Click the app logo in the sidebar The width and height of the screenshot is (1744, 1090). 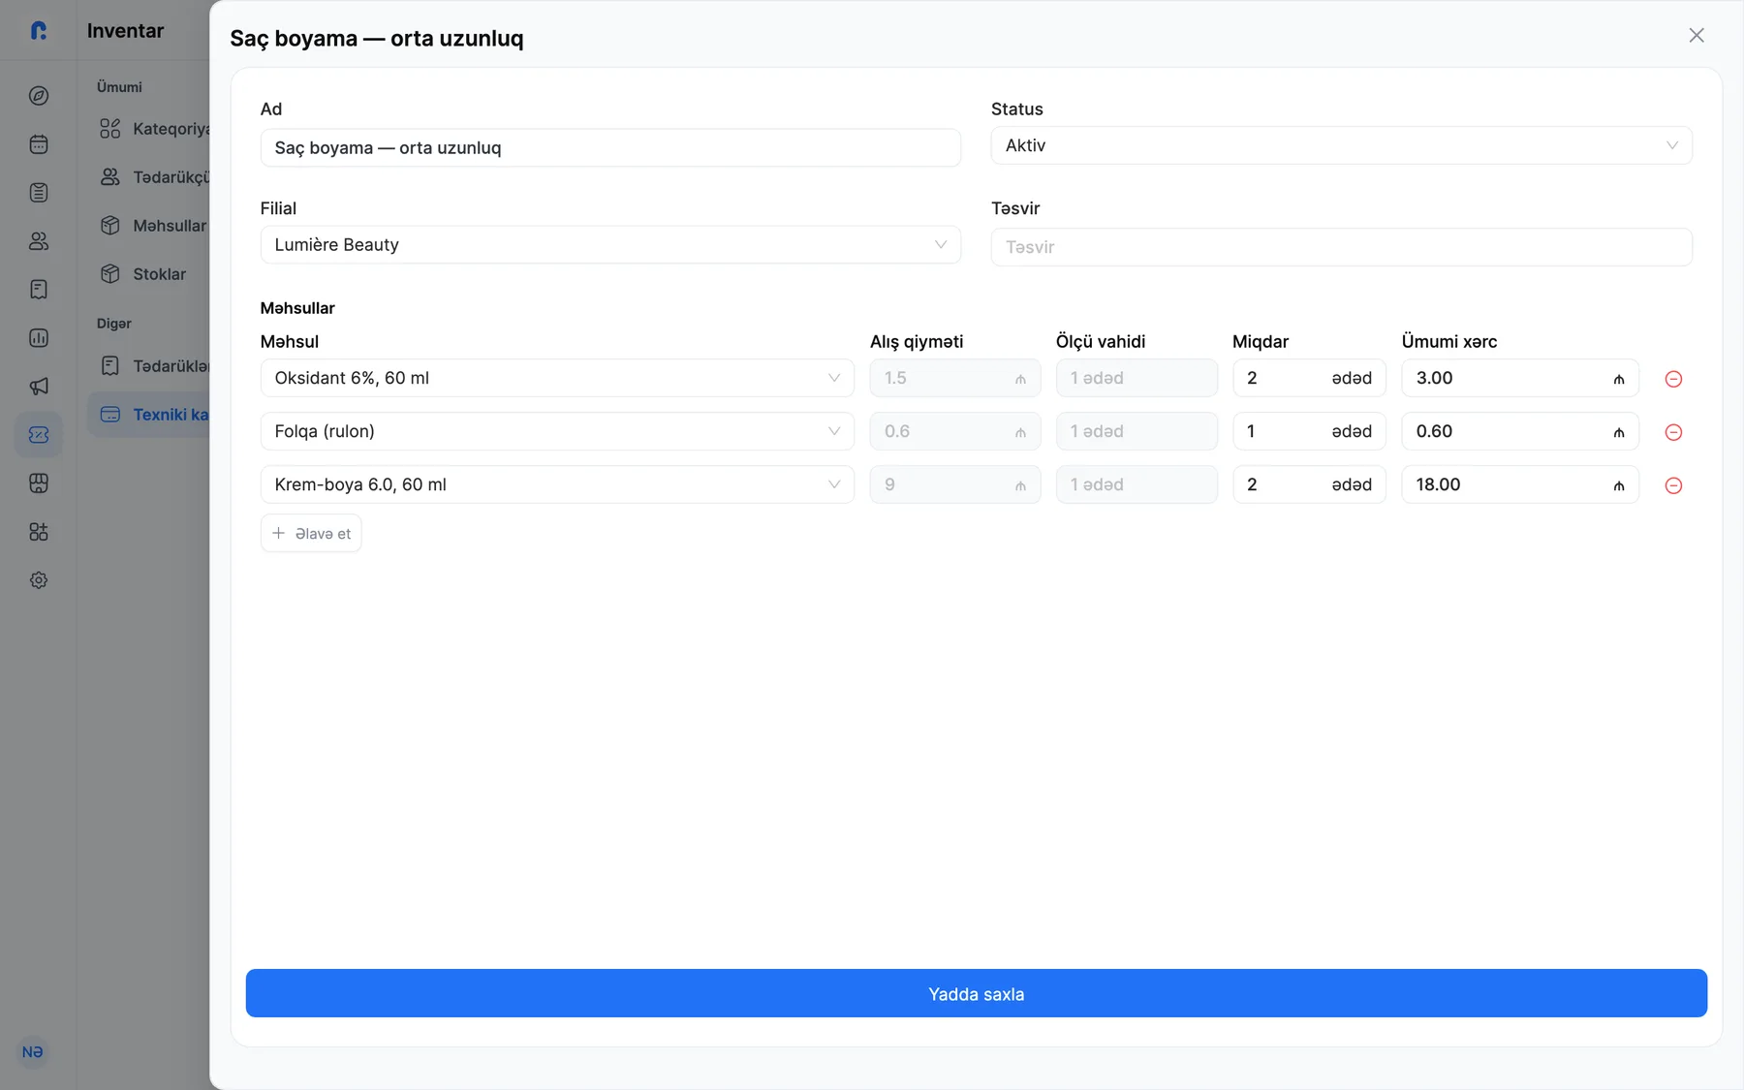tap(39, 31)
